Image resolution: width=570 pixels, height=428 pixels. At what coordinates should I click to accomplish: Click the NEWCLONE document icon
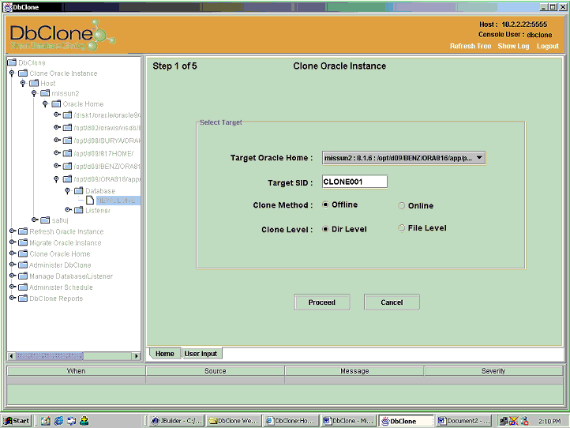pos(90,201)
